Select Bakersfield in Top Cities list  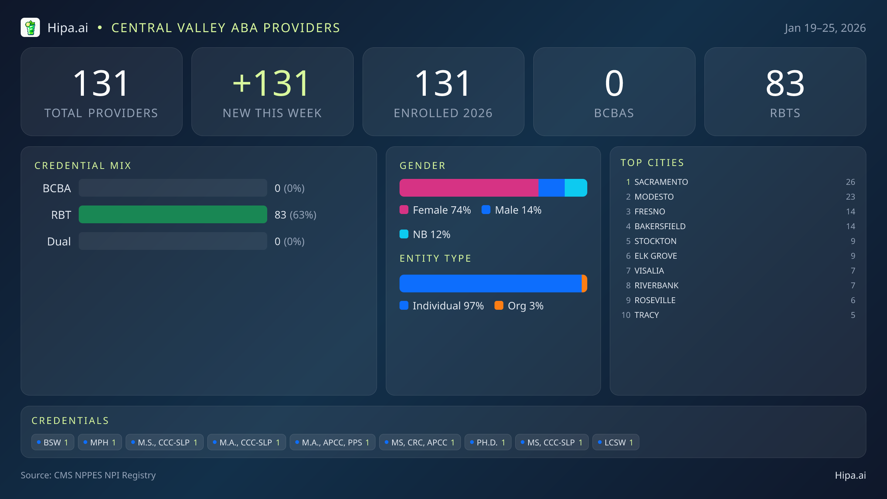(660, 226)
